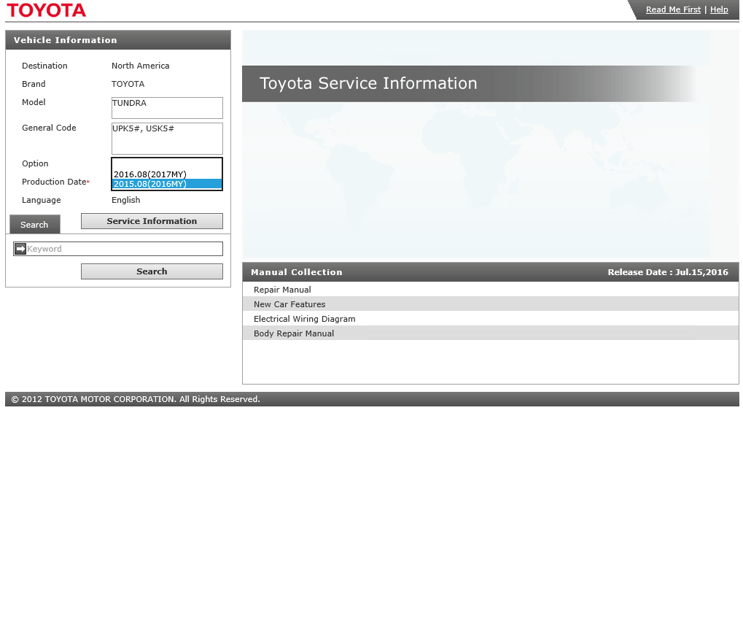The width and height of the screenshot is (743, 637).
Task: Select the Model TUNDRA list box
Action: [x=167, y=108]
